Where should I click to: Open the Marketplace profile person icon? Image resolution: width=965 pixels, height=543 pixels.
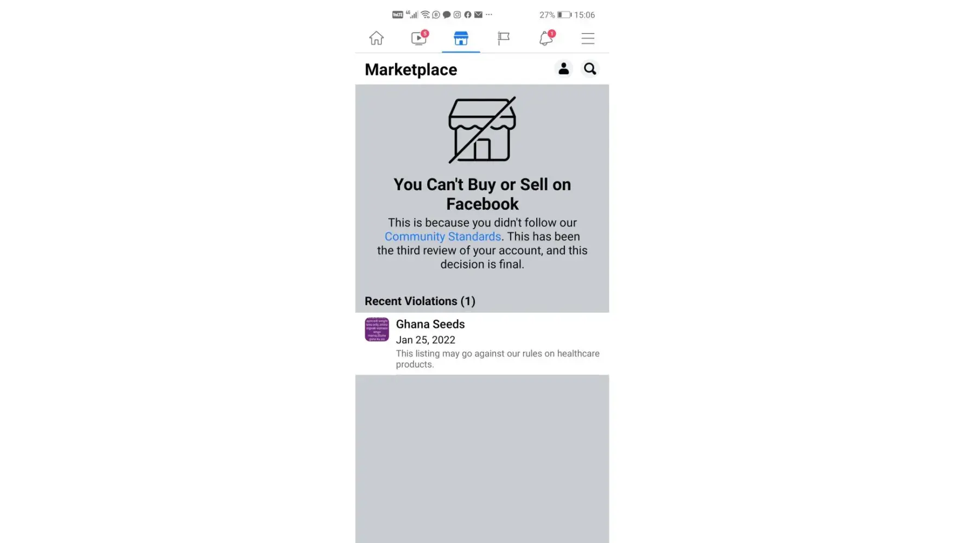tap(563, 69)
